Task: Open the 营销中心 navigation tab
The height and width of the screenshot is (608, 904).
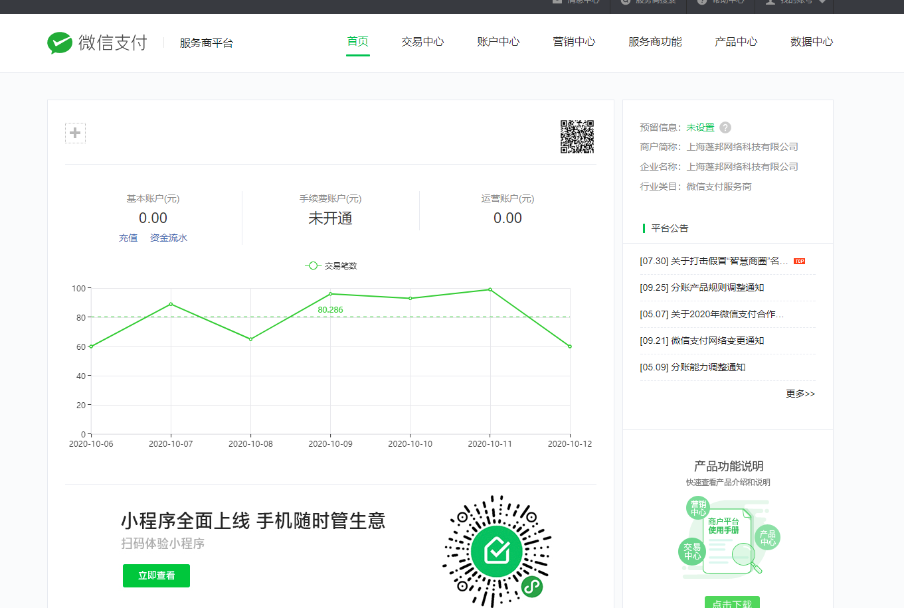Action: [x=574, y=41]
